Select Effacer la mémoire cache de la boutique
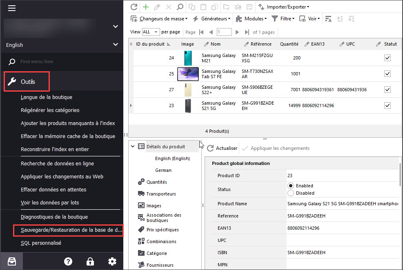 [68, 136]
